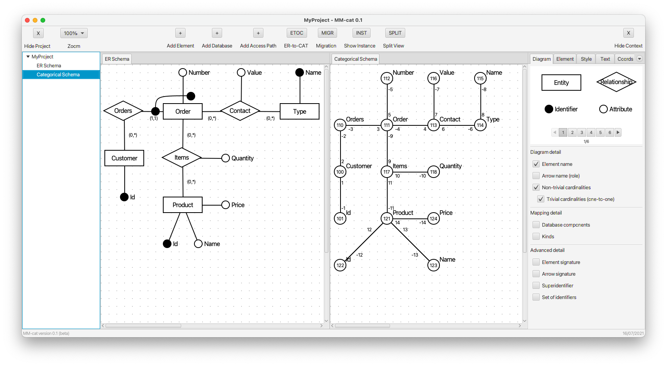The height and width of the screenshot is (366, 667).
Task: Select the Order entity in ER Schema
Action: pos(183,111)
